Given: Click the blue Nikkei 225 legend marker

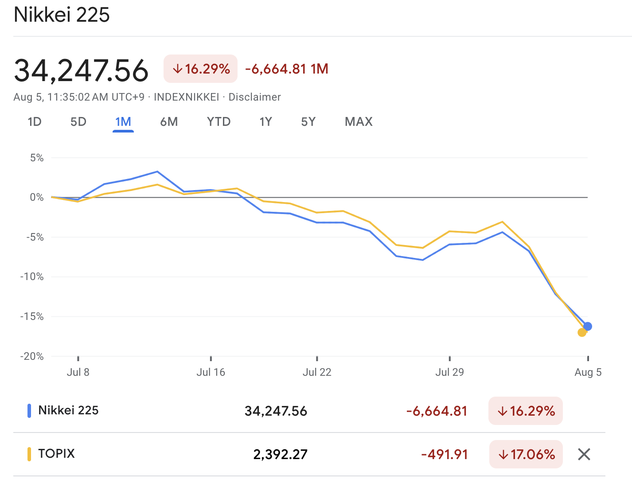Looking at the screenshot, I should point(30,410).
